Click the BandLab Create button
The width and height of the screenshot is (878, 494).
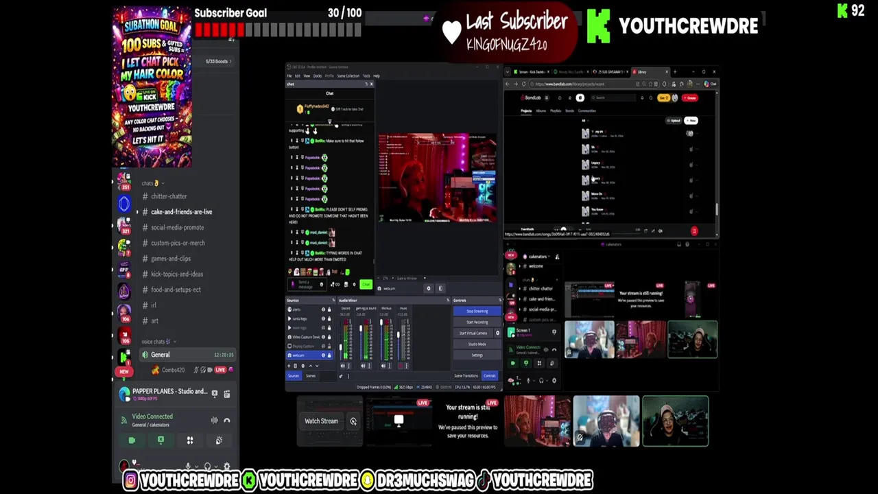coord(689,97)
